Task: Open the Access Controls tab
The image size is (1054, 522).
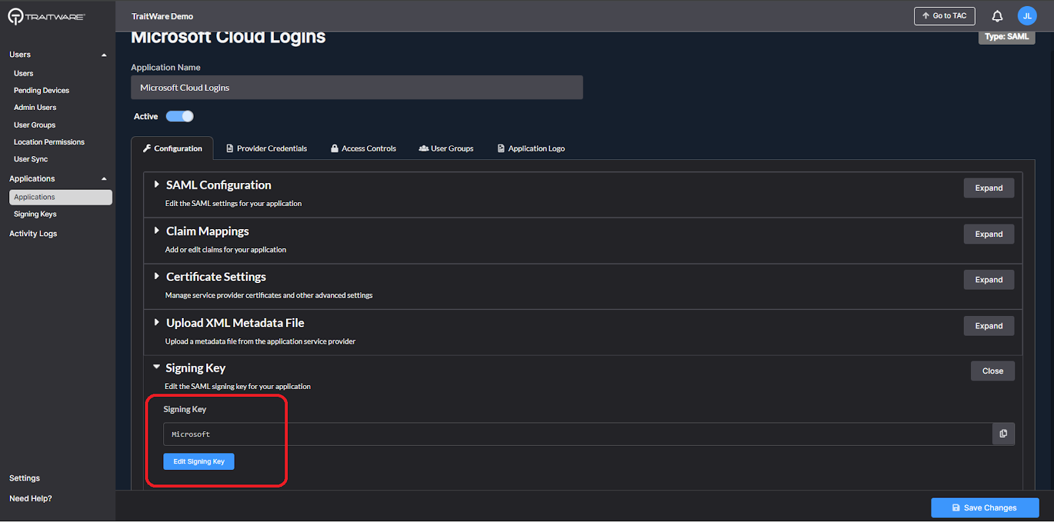Action: pos(364,148)
